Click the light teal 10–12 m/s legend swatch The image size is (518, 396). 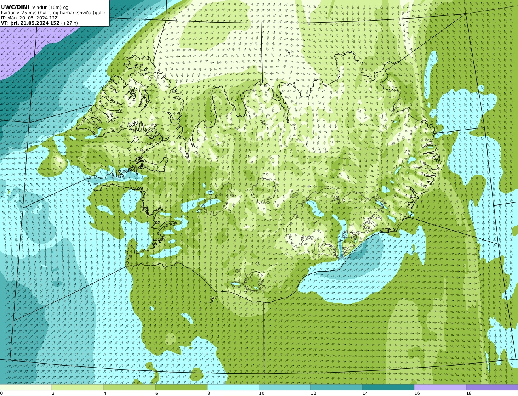pyautogui.click(x=285, y=387)
